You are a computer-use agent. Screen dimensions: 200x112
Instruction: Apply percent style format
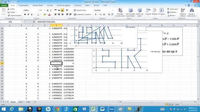pyautogui.click(x=101, y=15)
